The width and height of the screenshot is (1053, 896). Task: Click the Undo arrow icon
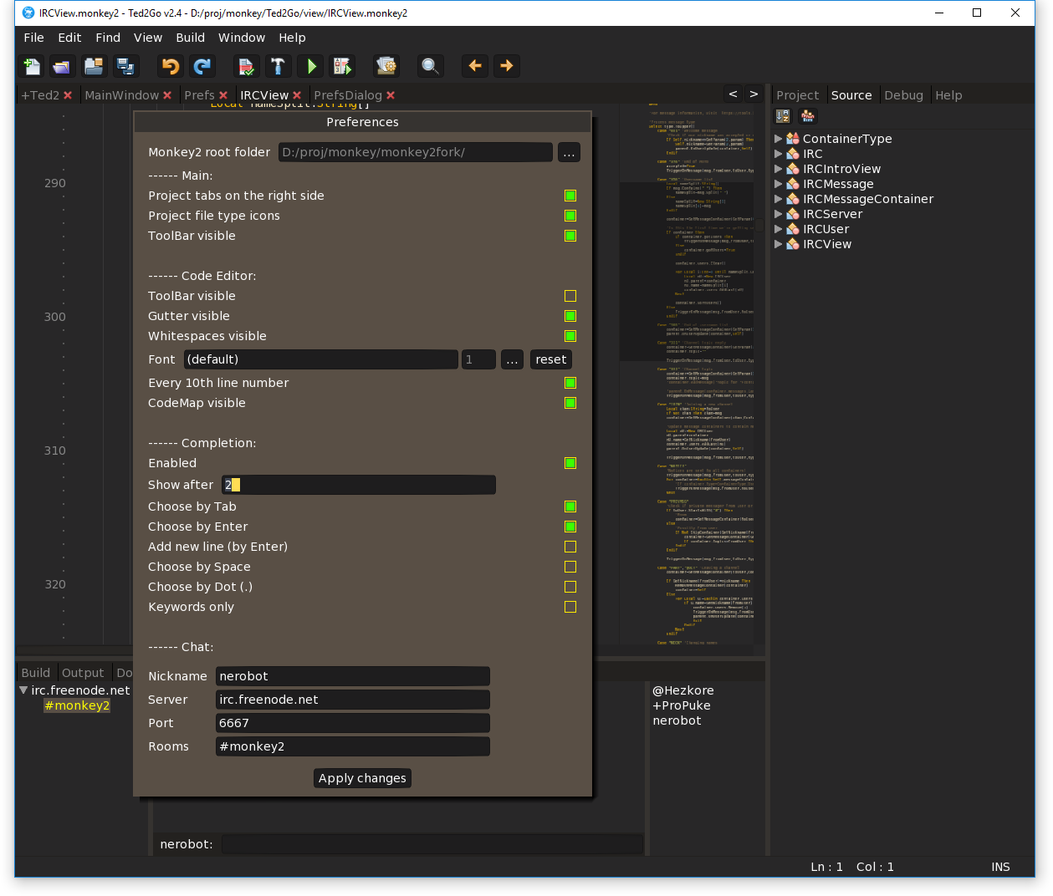click(x=171, y=66)
